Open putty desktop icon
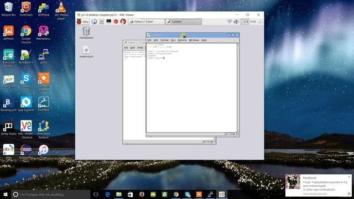The image size is (354, 199). pyautogui.click(x=44, y=56)
